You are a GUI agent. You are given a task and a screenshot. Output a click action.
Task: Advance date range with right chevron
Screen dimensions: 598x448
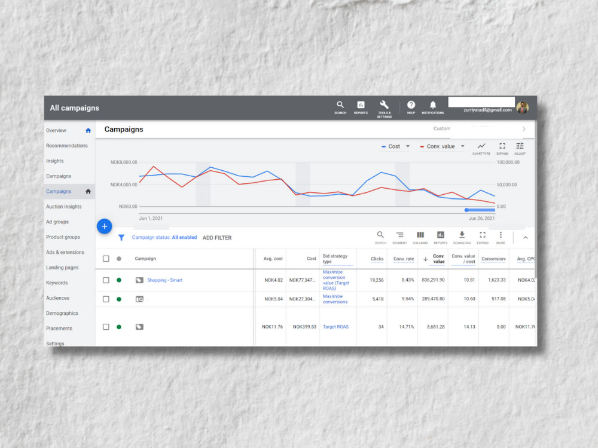(524, 129)
